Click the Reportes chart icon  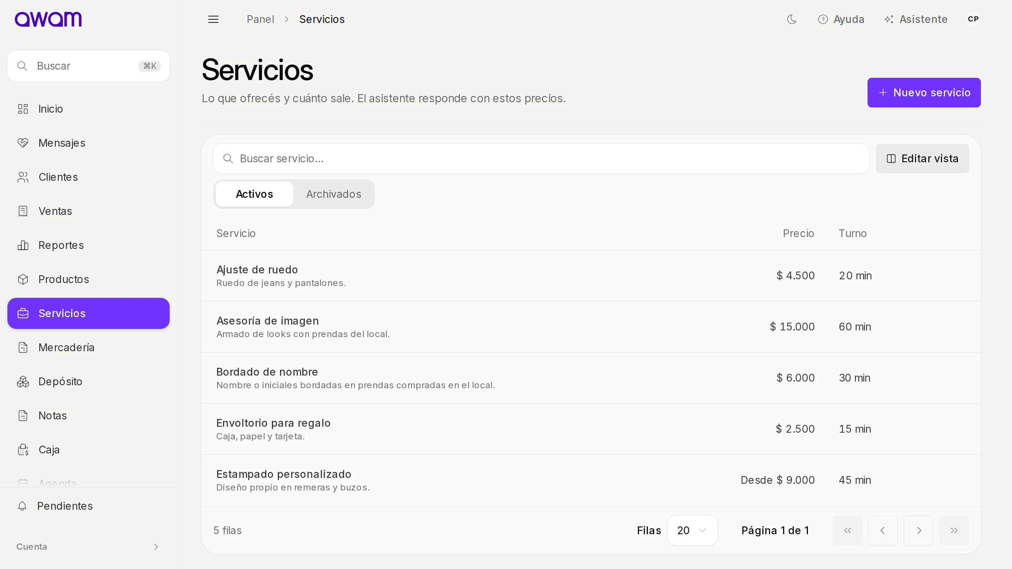point(23,245)
